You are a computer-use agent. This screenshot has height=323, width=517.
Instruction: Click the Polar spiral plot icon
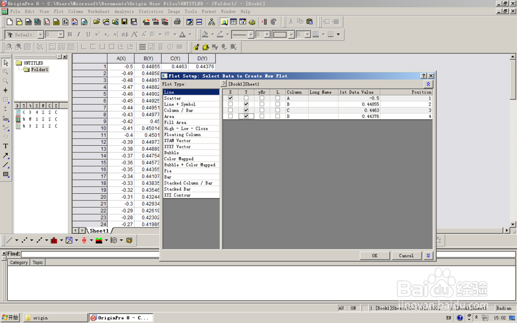pyautogui.click(x=114, y=240)
